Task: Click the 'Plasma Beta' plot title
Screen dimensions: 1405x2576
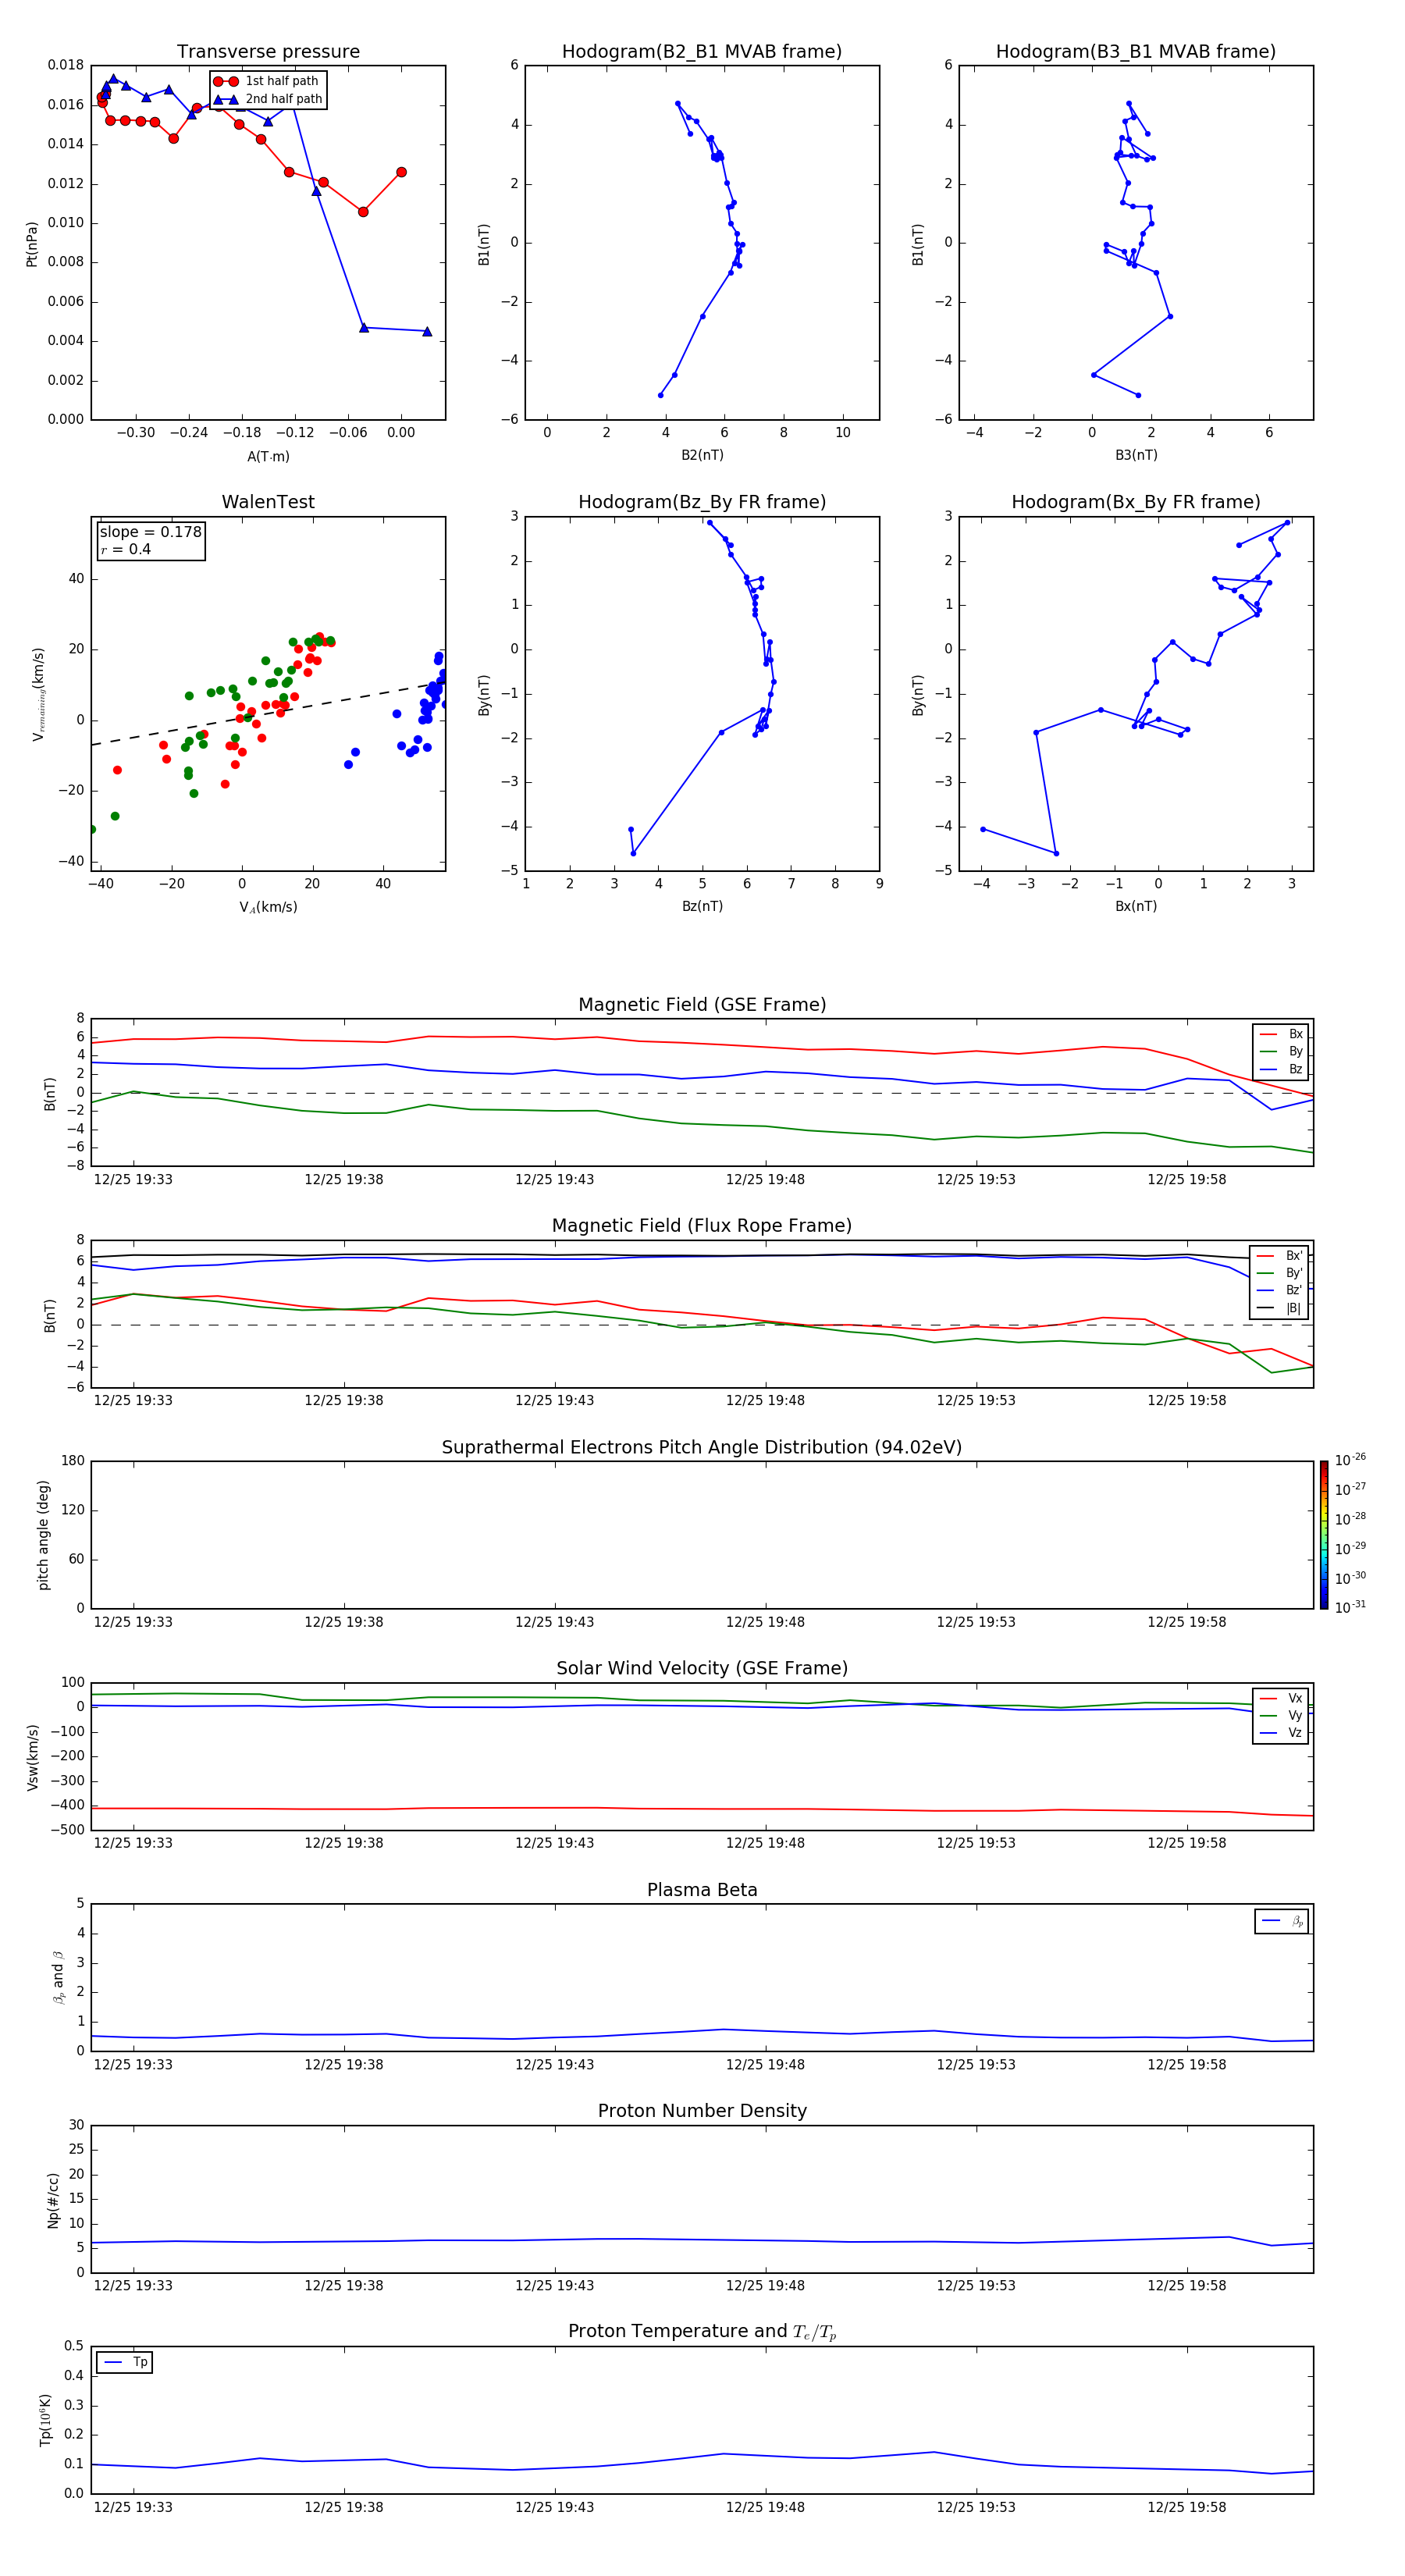Action: pos(702,1891)
